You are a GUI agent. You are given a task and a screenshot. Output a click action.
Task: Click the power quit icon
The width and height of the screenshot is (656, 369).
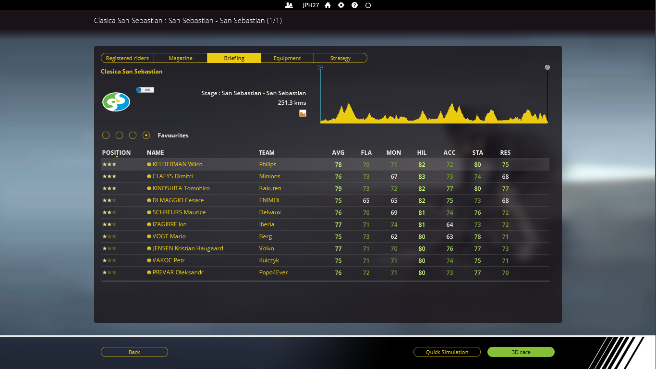(368, 5)
